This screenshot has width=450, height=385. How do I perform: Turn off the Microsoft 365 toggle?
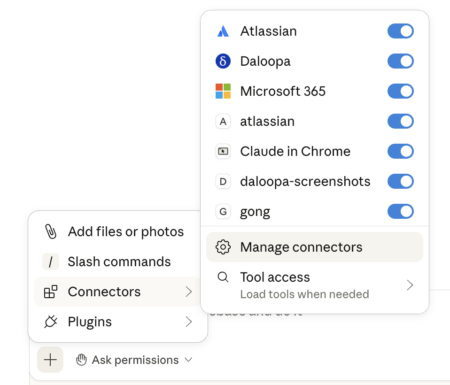400,91
